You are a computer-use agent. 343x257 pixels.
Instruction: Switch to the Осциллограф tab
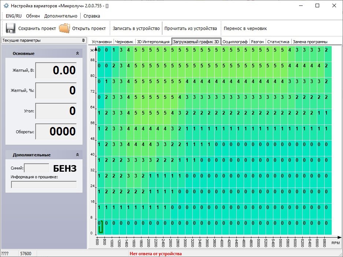[x=235, y=42]
